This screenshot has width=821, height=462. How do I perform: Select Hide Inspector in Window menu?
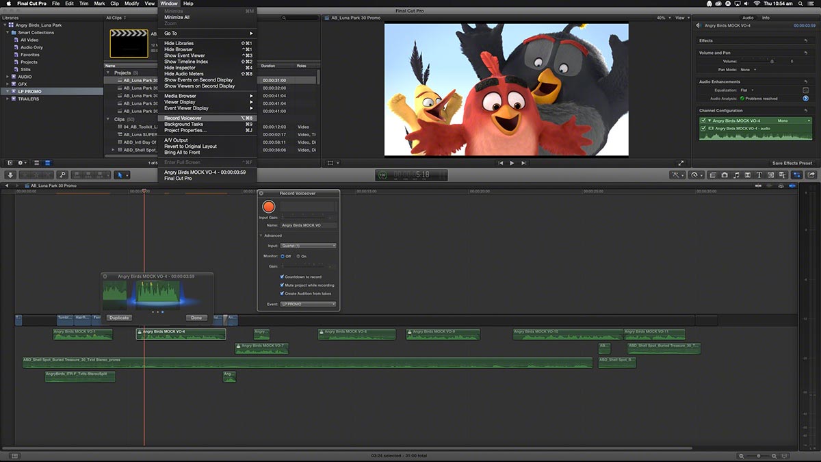(208, 68)
